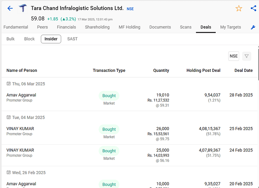Click the stock price 59.08

point(38,18)
